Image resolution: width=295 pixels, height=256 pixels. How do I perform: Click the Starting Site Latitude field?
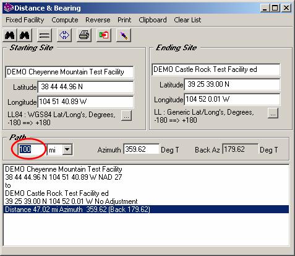coord(85,87)
